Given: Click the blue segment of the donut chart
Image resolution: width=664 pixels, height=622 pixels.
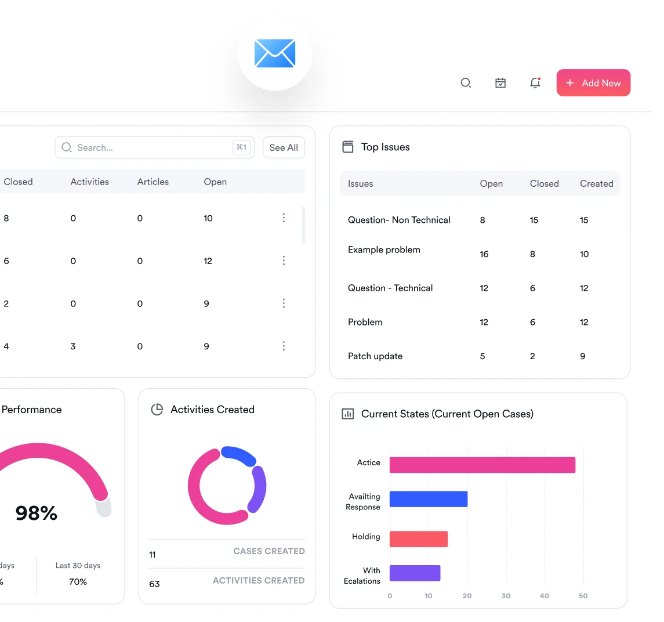Looking at the screenshot, I should [x=238, y=455].
